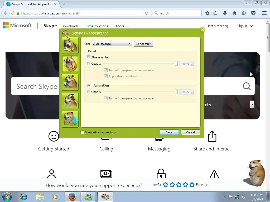
Task: Rate support with the fifth star
Action: 192,185
